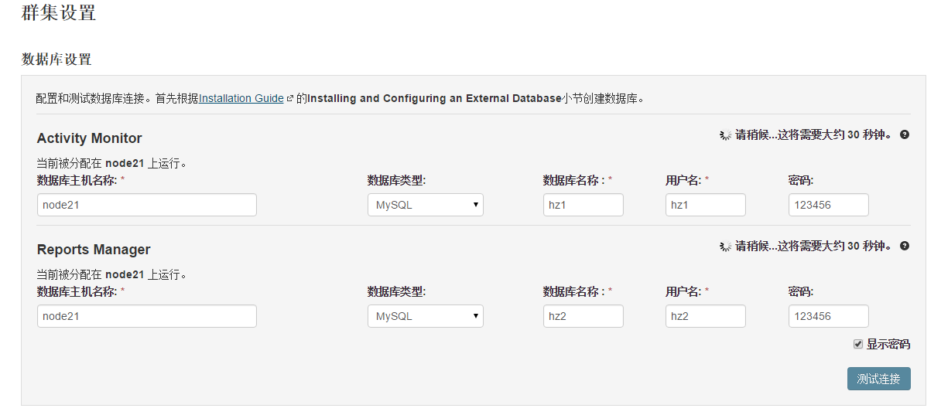This screenshot has width=941, height=415.
Task: Click the database name field containing hz1
Action: click(583, 205)
